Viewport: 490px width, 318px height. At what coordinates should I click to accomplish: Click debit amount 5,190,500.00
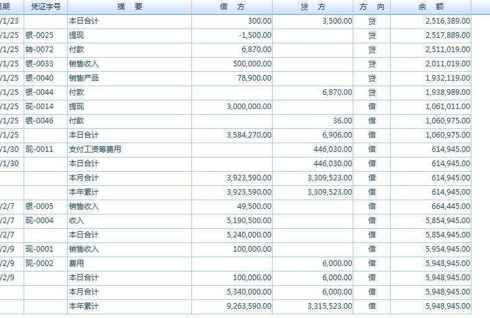pyautogui.click(x=249, y=221)
